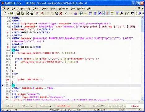
Task: Switch to the red uploadedit.asp tab
Action: 63,106
